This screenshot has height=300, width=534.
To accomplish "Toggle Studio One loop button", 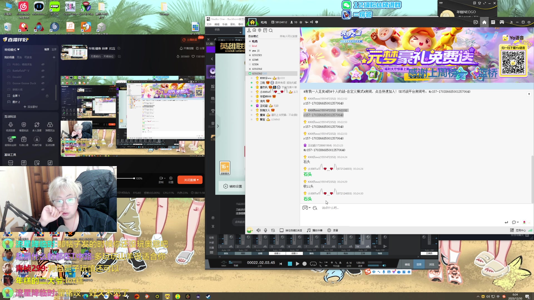I will pyautogui.click(x=313, y=264).
